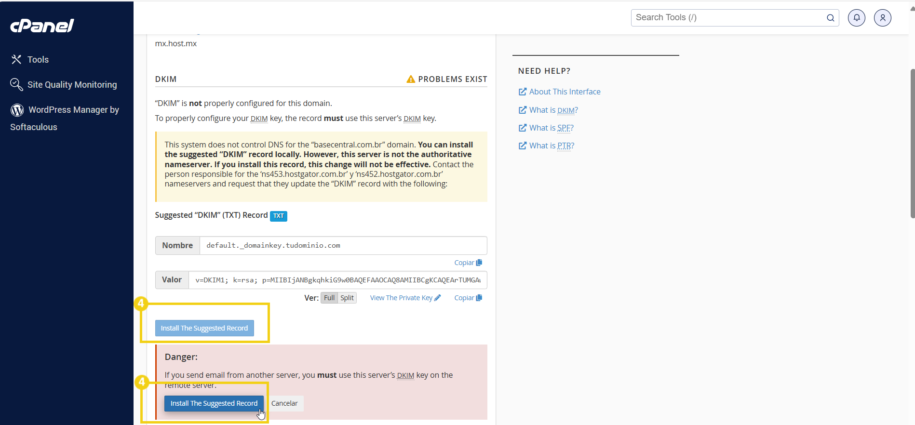Click the WordPress logo icon in the sidebar
The image size is (915, 425).
coord(17,110)
